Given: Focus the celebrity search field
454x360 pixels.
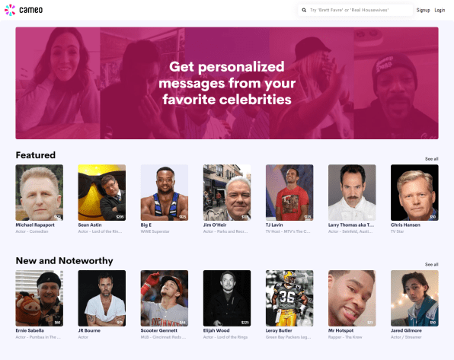Looking at the screenshot, I should 355,10.
